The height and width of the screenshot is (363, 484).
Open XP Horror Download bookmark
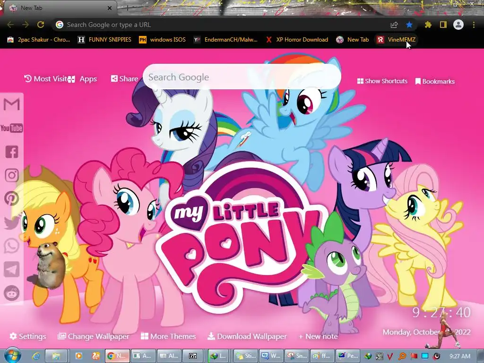click(297, 40)
